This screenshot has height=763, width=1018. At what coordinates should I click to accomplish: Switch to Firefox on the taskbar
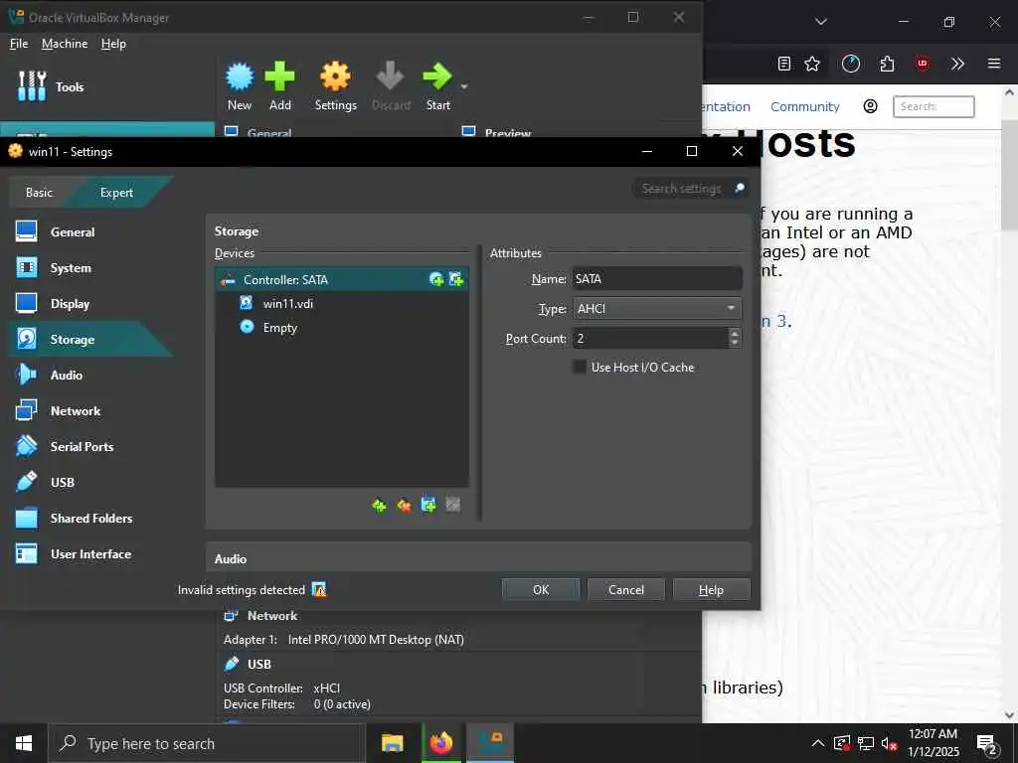(x=441, y=743)
